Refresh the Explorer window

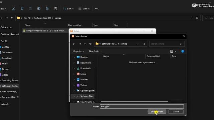197,18
